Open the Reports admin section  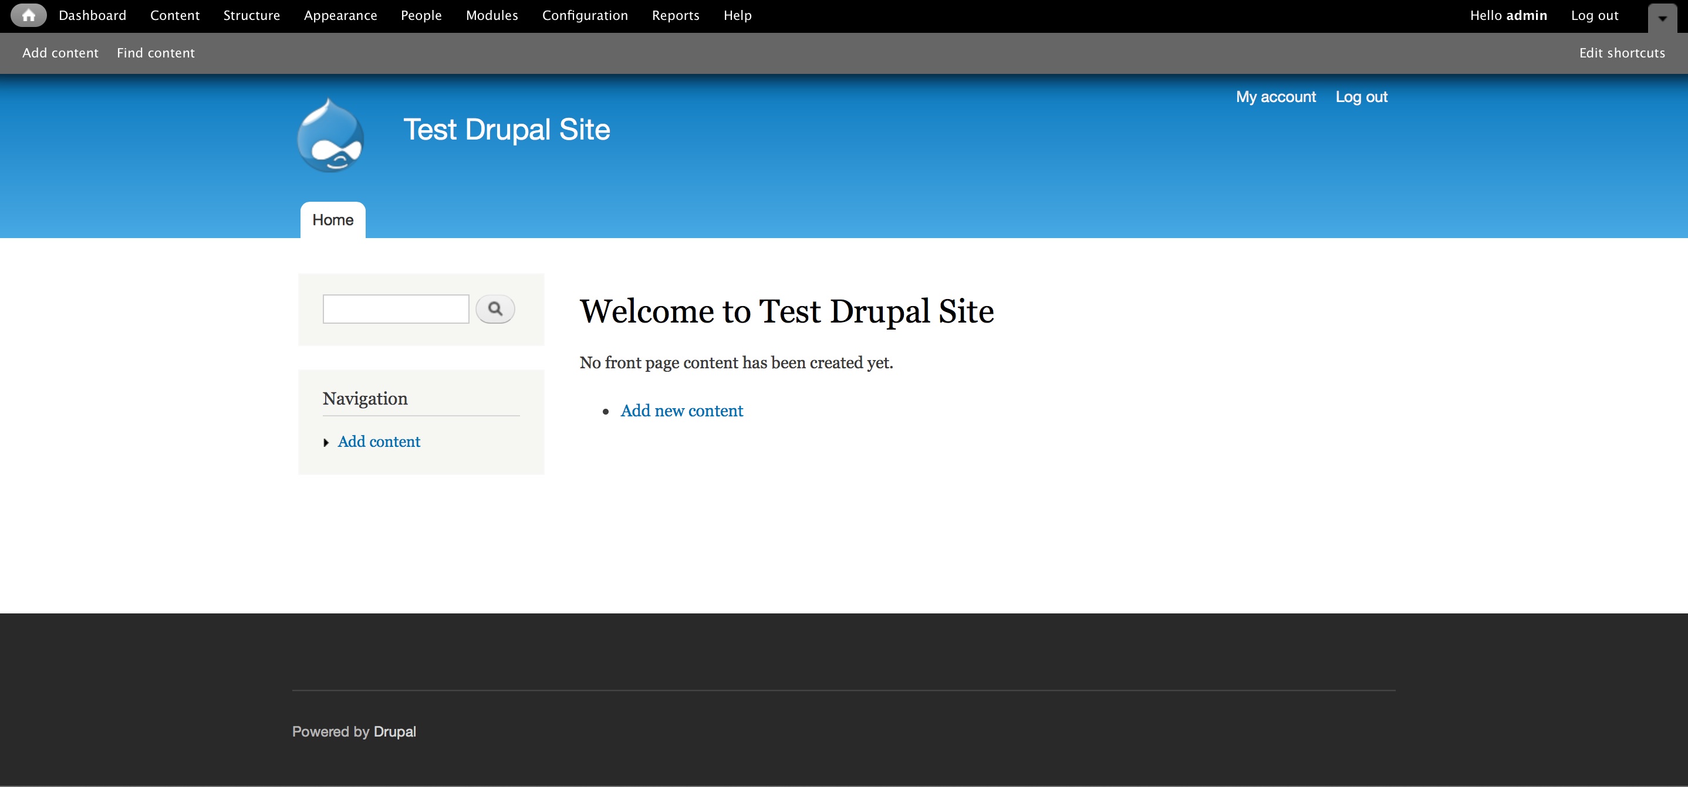click(x=675, y=15)
